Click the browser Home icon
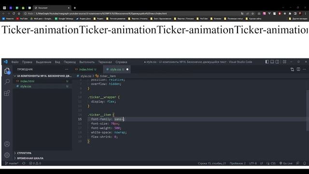The height and width of the screenshot is (174, 309). point(19,14)
